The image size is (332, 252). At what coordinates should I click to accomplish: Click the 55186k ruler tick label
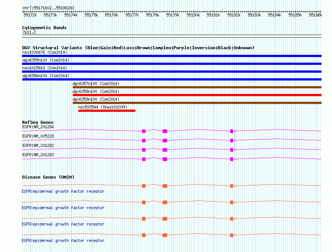tap(316, 15)
